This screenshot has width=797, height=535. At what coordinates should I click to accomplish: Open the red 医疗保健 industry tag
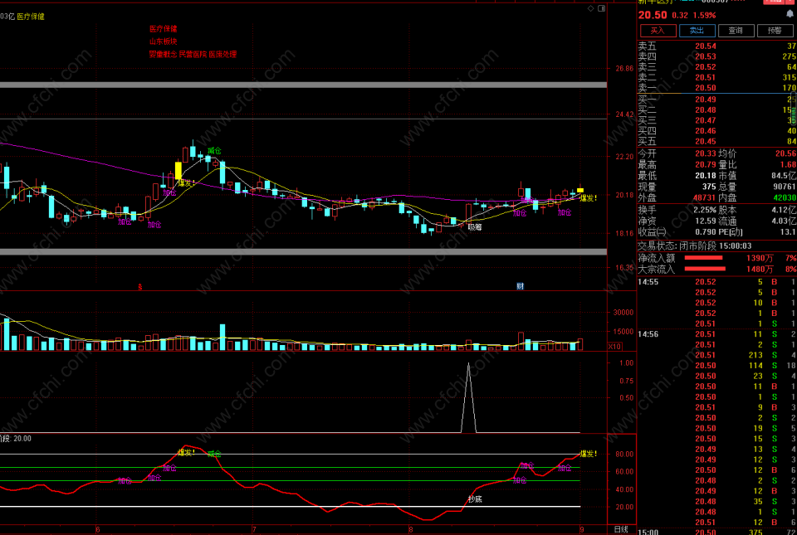pyautogui.click(x=164, y=29)
